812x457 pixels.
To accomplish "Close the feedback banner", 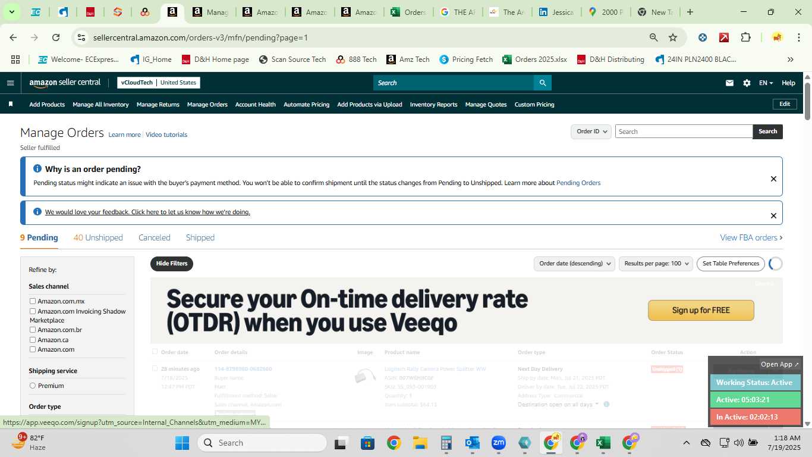I will click(x=773, y=215).
